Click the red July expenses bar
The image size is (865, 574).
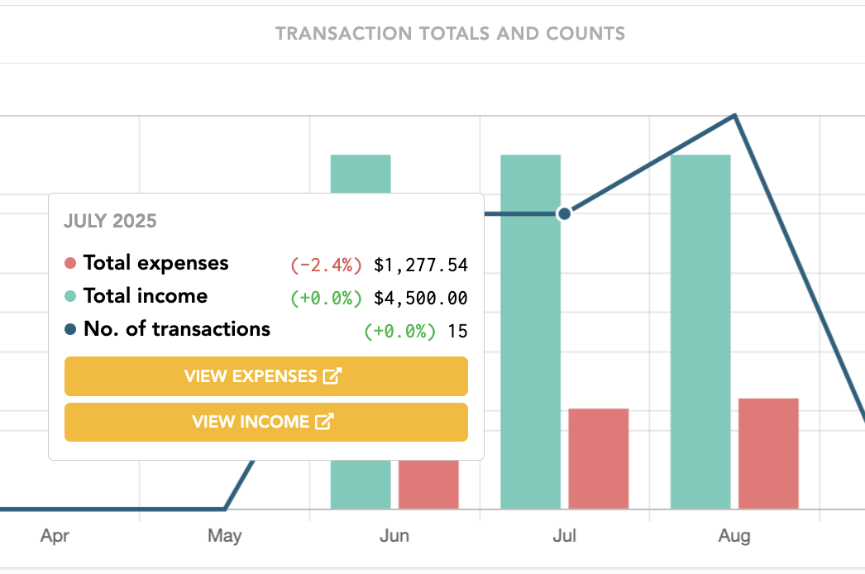pyautogui.click(x=599, y=458)
